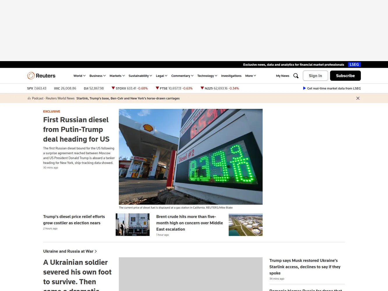Dismiss the podcast banner
The height and width of the screenshot is (291, 388).
click(358, 98)
